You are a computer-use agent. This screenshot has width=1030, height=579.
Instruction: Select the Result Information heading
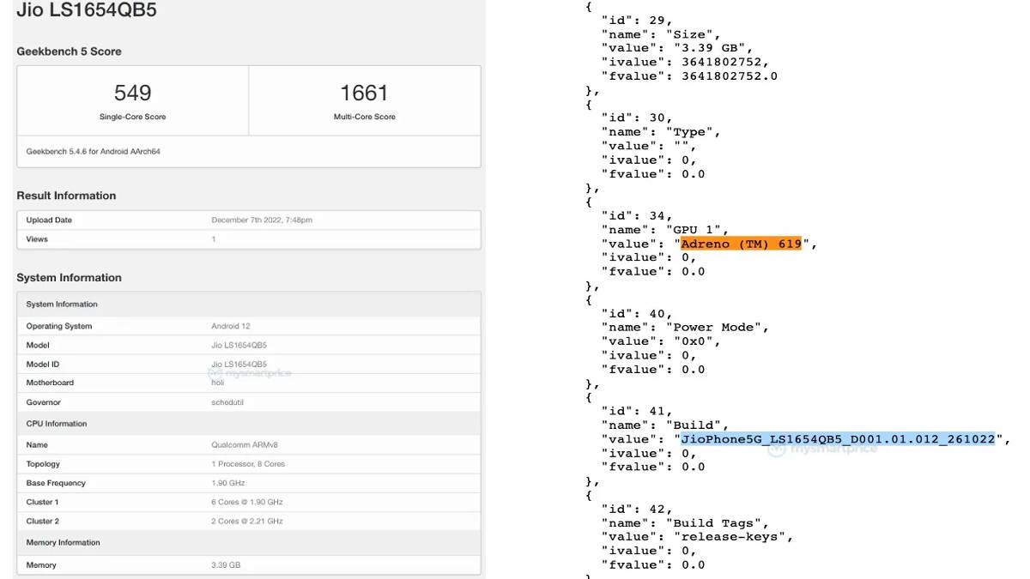[x=66, y=196]
